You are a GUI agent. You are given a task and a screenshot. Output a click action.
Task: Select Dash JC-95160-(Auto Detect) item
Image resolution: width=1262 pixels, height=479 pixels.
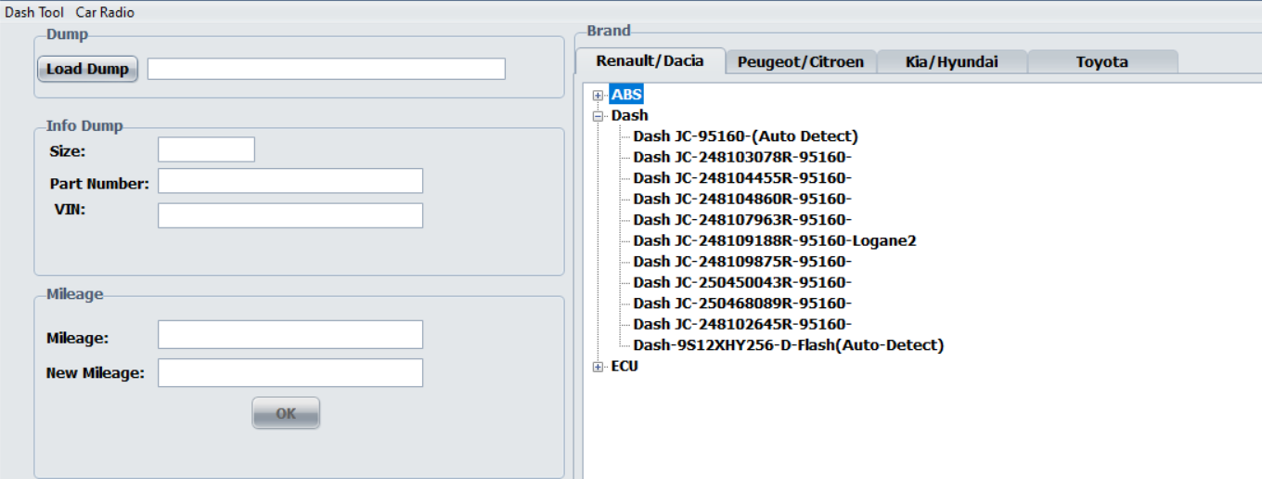(745, 136)
